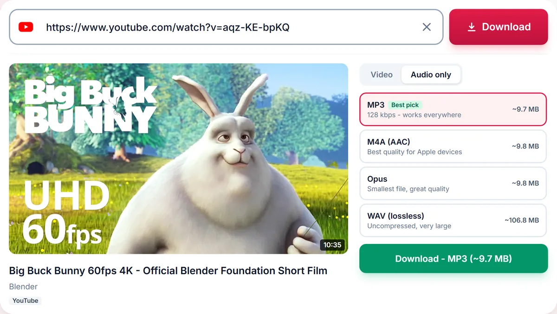The width and height of the screenshot is (557, 314).
Task: Select the MP3 128 kbps format option
Action: pos(453,109)
